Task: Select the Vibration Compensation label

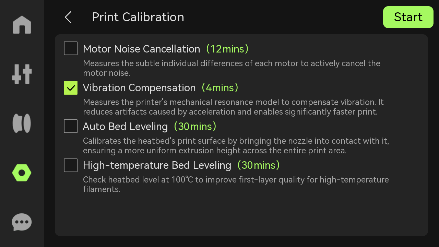Action: click(139, 88)
